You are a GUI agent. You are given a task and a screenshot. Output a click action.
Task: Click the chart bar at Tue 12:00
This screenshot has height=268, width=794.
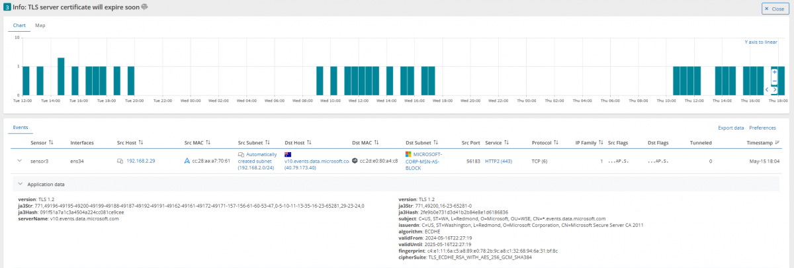pyautogui.click(x=26, y=81)
